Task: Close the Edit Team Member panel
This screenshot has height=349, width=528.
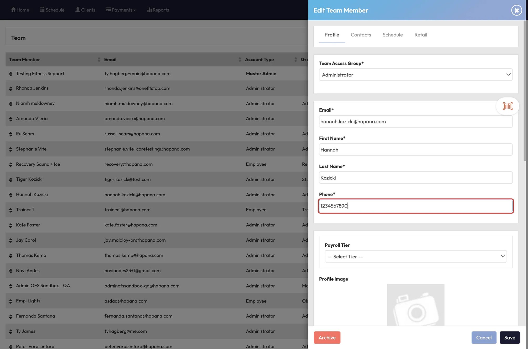Action: coord(516,10)
